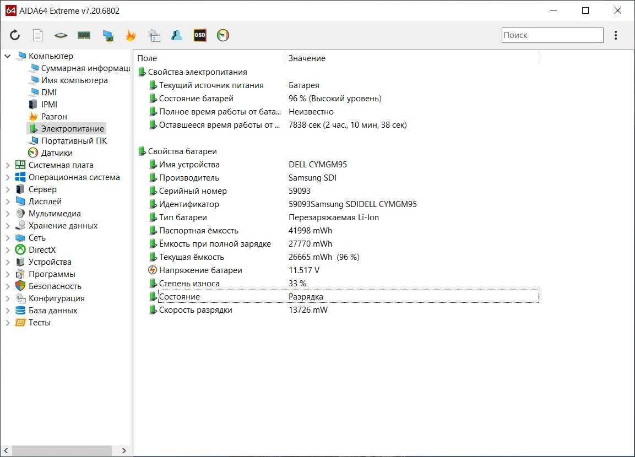Viewport: 635px width, 457px height.
Task: Select the Имя устройства row
Action: [x=344, y=165]
